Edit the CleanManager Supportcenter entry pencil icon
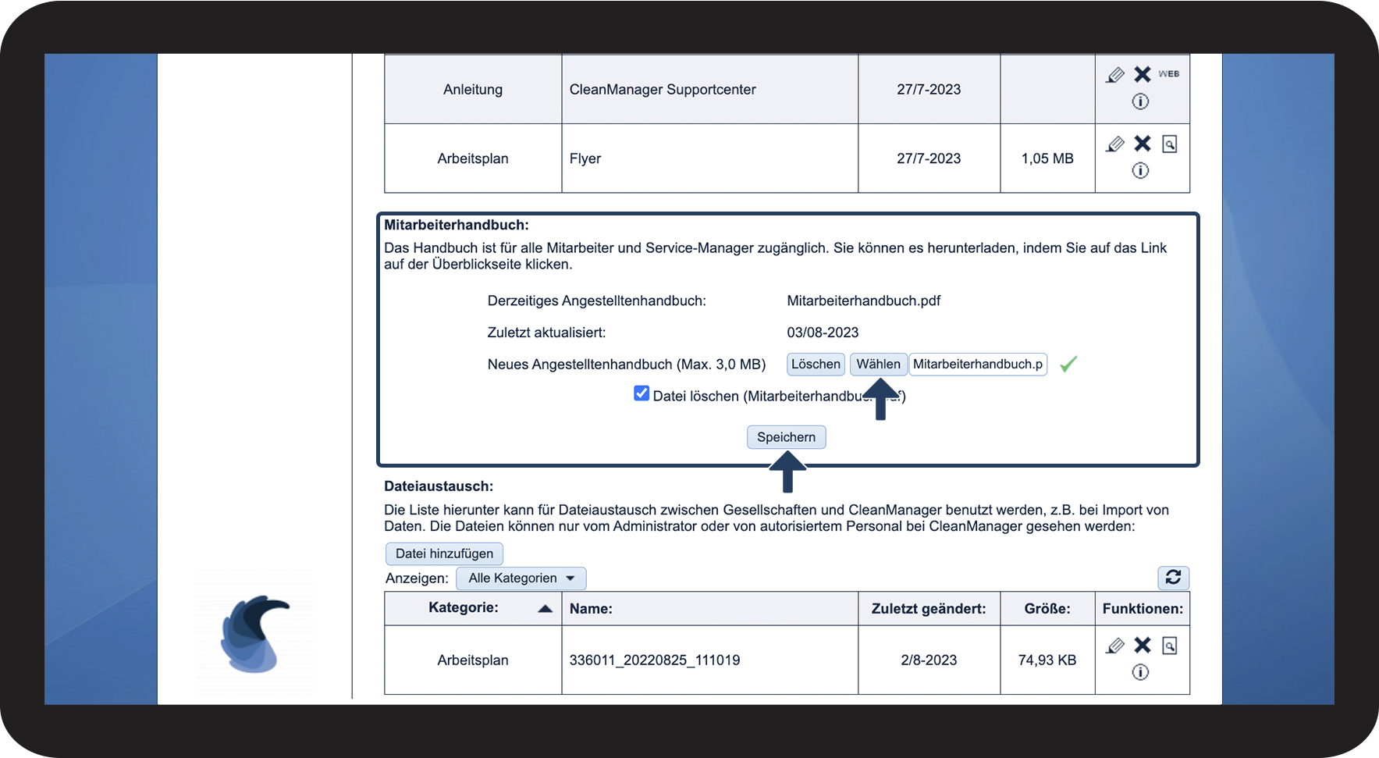The image size is (1379, 758). (1115, 75)
